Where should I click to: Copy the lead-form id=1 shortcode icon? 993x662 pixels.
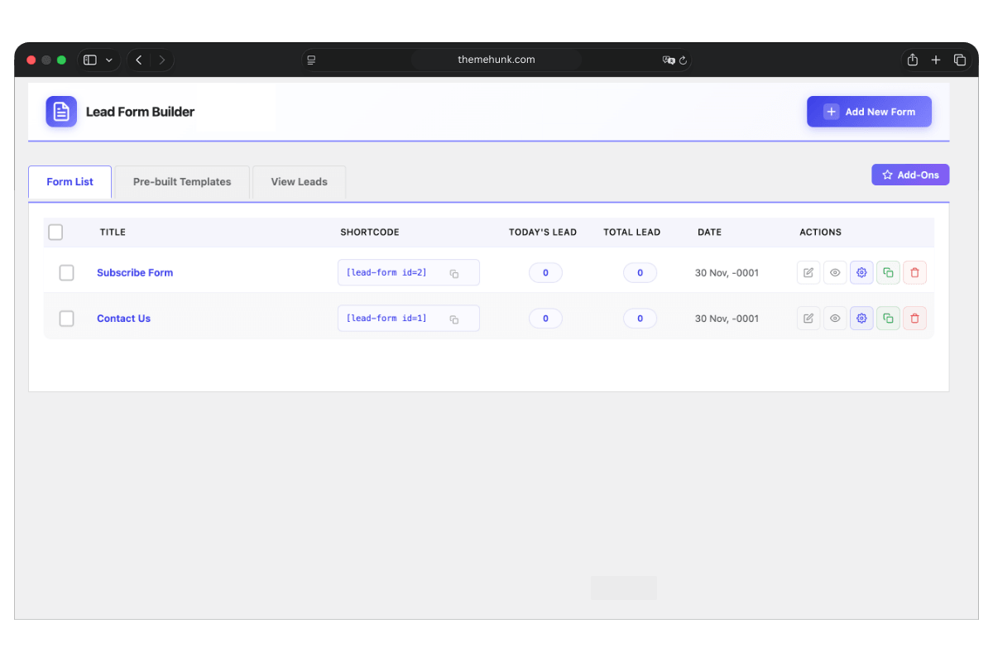(x=454, y=319)
